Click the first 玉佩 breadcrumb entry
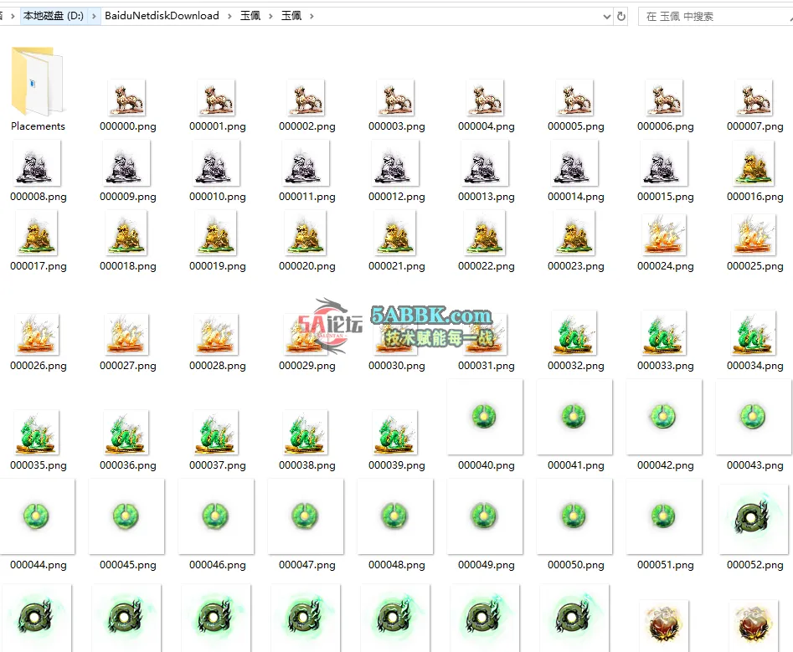 tap(250, 15)
